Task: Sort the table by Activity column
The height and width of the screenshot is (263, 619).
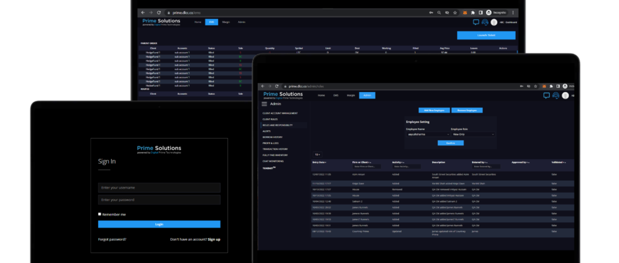Action: click(398, 162)
